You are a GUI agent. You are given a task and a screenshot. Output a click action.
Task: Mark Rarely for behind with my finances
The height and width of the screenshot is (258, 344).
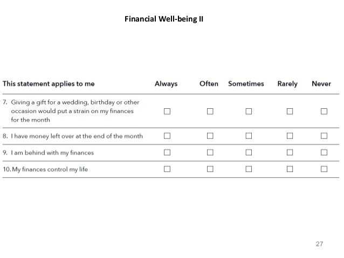click(290, 152)
